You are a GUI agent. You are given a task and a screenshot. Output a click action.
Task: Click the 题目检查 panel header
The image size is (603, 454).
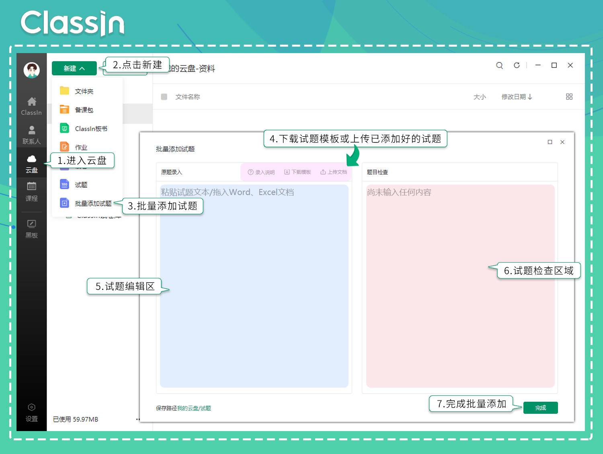(x=377, y=172)
